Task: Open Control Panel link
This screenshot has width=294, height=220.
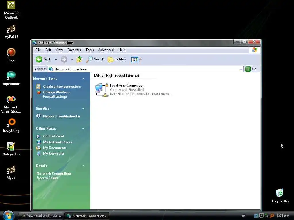Action: click(53, 136)
